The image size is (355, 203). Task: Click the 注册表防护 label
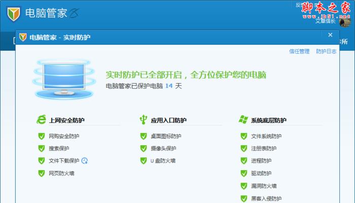click(264, 148)
